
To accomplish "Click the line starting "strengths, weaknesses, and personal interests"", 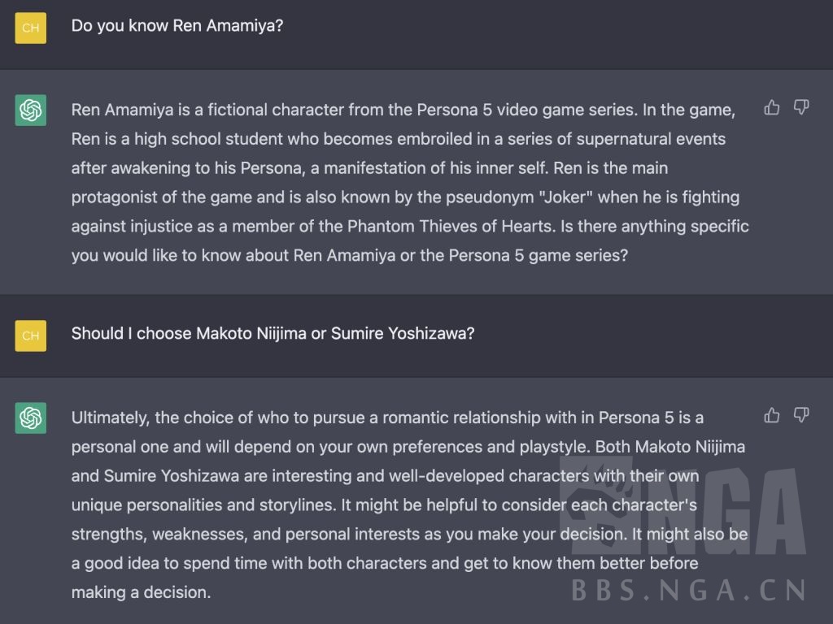I will (x=409, y=534).
